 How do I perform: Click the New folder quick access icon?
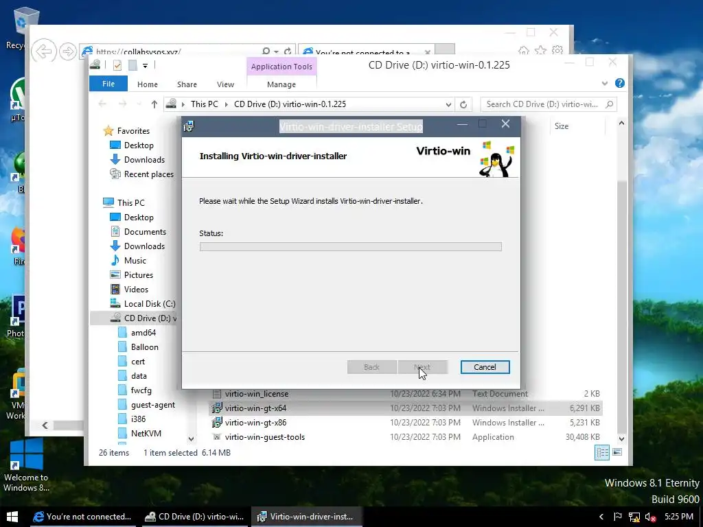[132, 65]
